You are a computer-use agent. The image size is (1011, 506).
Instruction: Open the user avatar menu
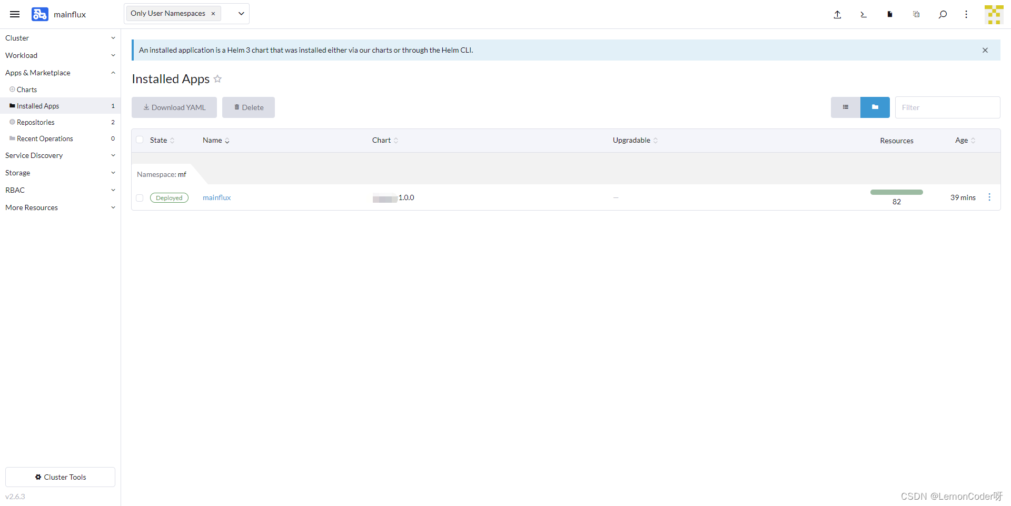coord(994,14)
